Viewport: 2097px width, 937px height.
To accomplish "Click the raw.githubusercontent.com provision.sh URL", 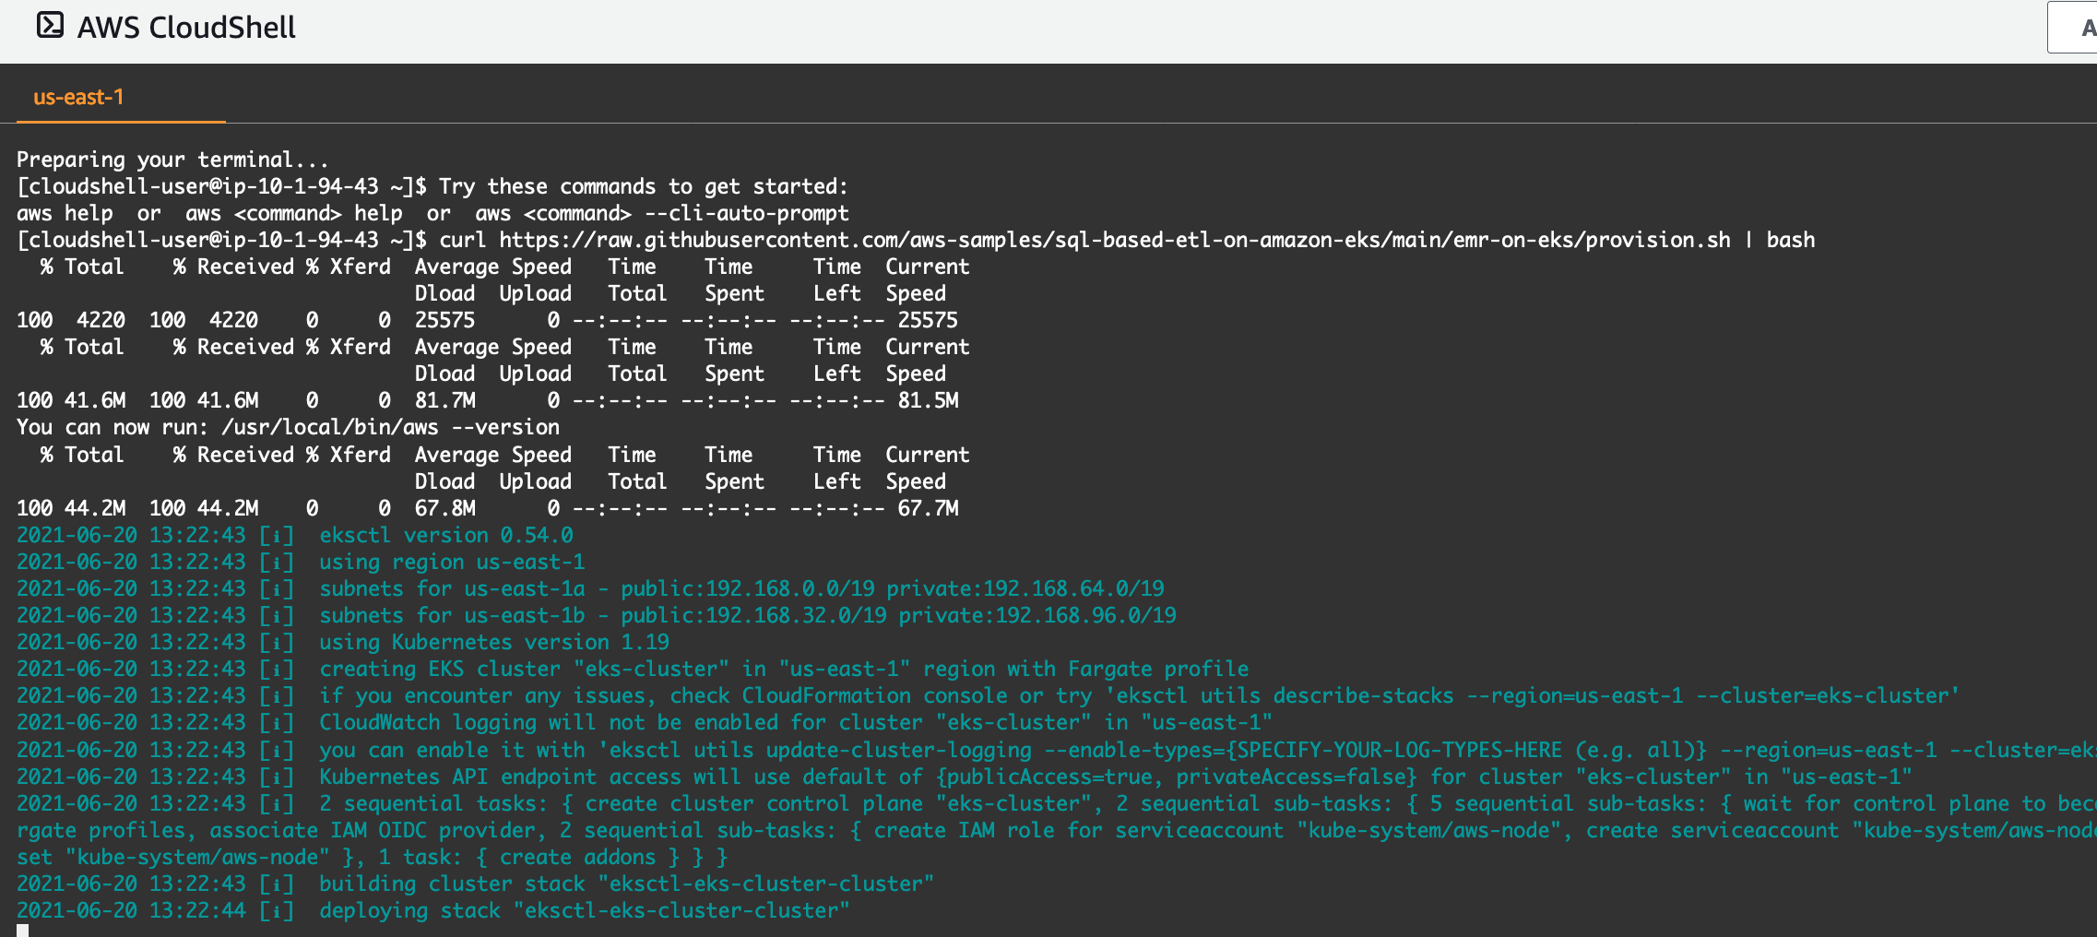I will [1115, 240].
